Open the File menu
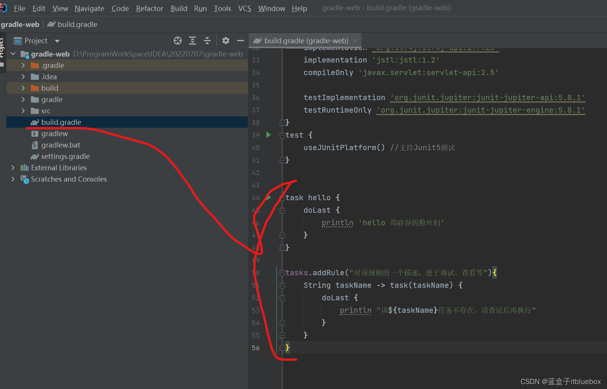The width and height of the screenshot is (607, 389). [x=19, y=8]
